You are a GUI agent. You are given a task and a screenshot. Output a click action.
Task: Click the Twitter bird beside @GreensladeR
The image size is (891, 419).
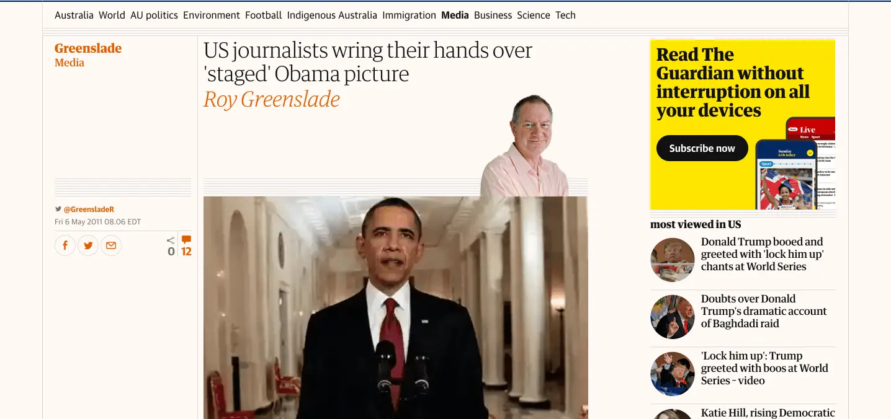point(58,209)
